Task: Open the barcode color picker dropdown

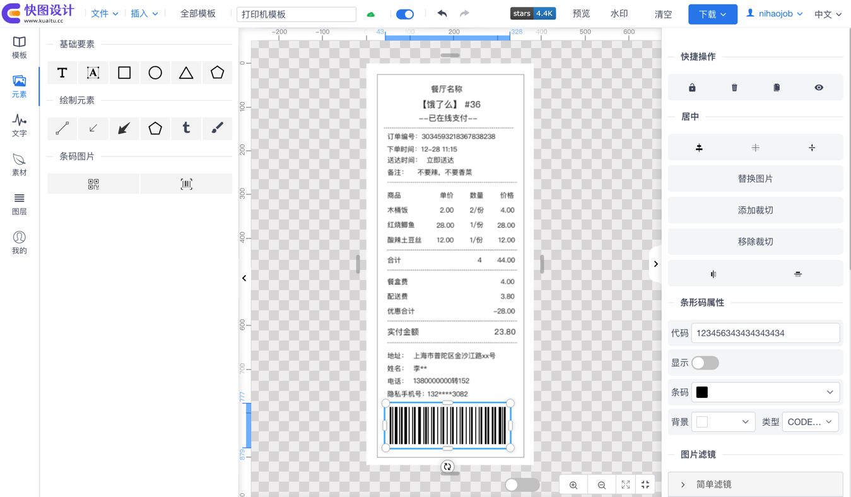Action: pos(766,392)
